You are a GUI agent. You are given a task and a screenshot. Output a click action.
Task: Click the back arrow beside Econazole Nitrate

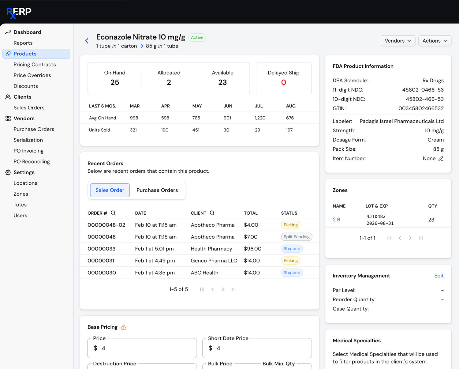pos(87,40)
